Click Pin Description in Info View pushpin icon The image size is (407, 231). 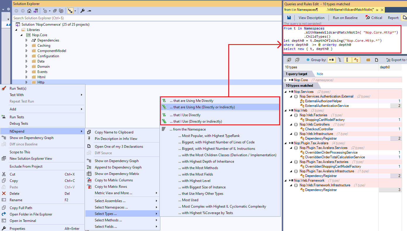pyautogui.click(x=89, y=138)
